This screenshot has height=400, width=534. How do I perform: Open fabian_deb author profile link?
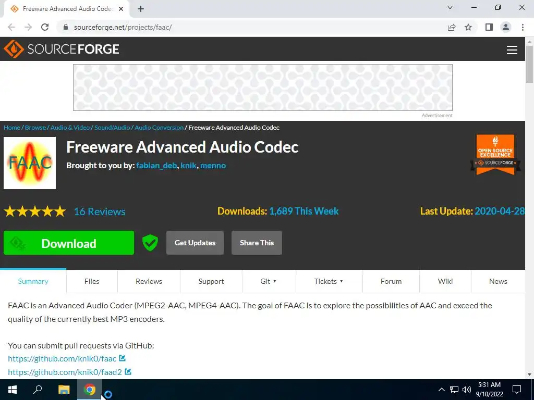(x=156, y=165)
